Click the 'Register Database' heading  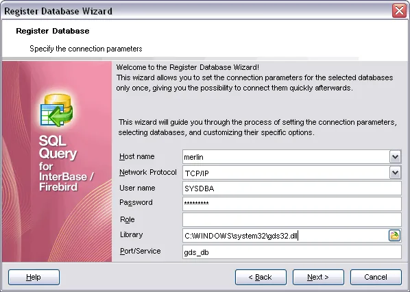coord(53,31)
